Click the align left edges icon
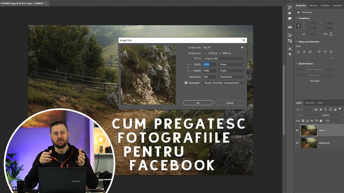 point(298,52)
